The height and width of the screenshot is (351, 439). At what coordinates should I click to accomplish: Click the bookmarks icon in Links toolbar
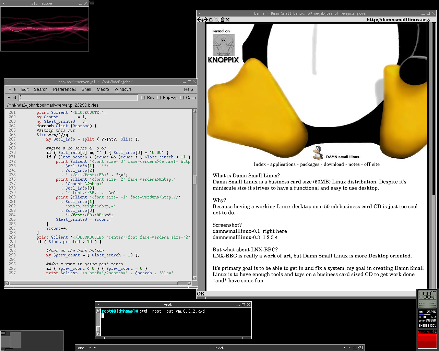point(216,20)
